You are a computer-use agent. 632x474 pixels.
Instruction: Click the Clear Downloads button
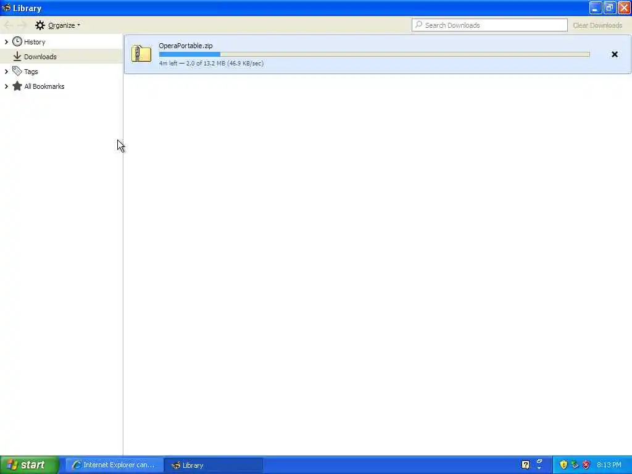point(597,25)
